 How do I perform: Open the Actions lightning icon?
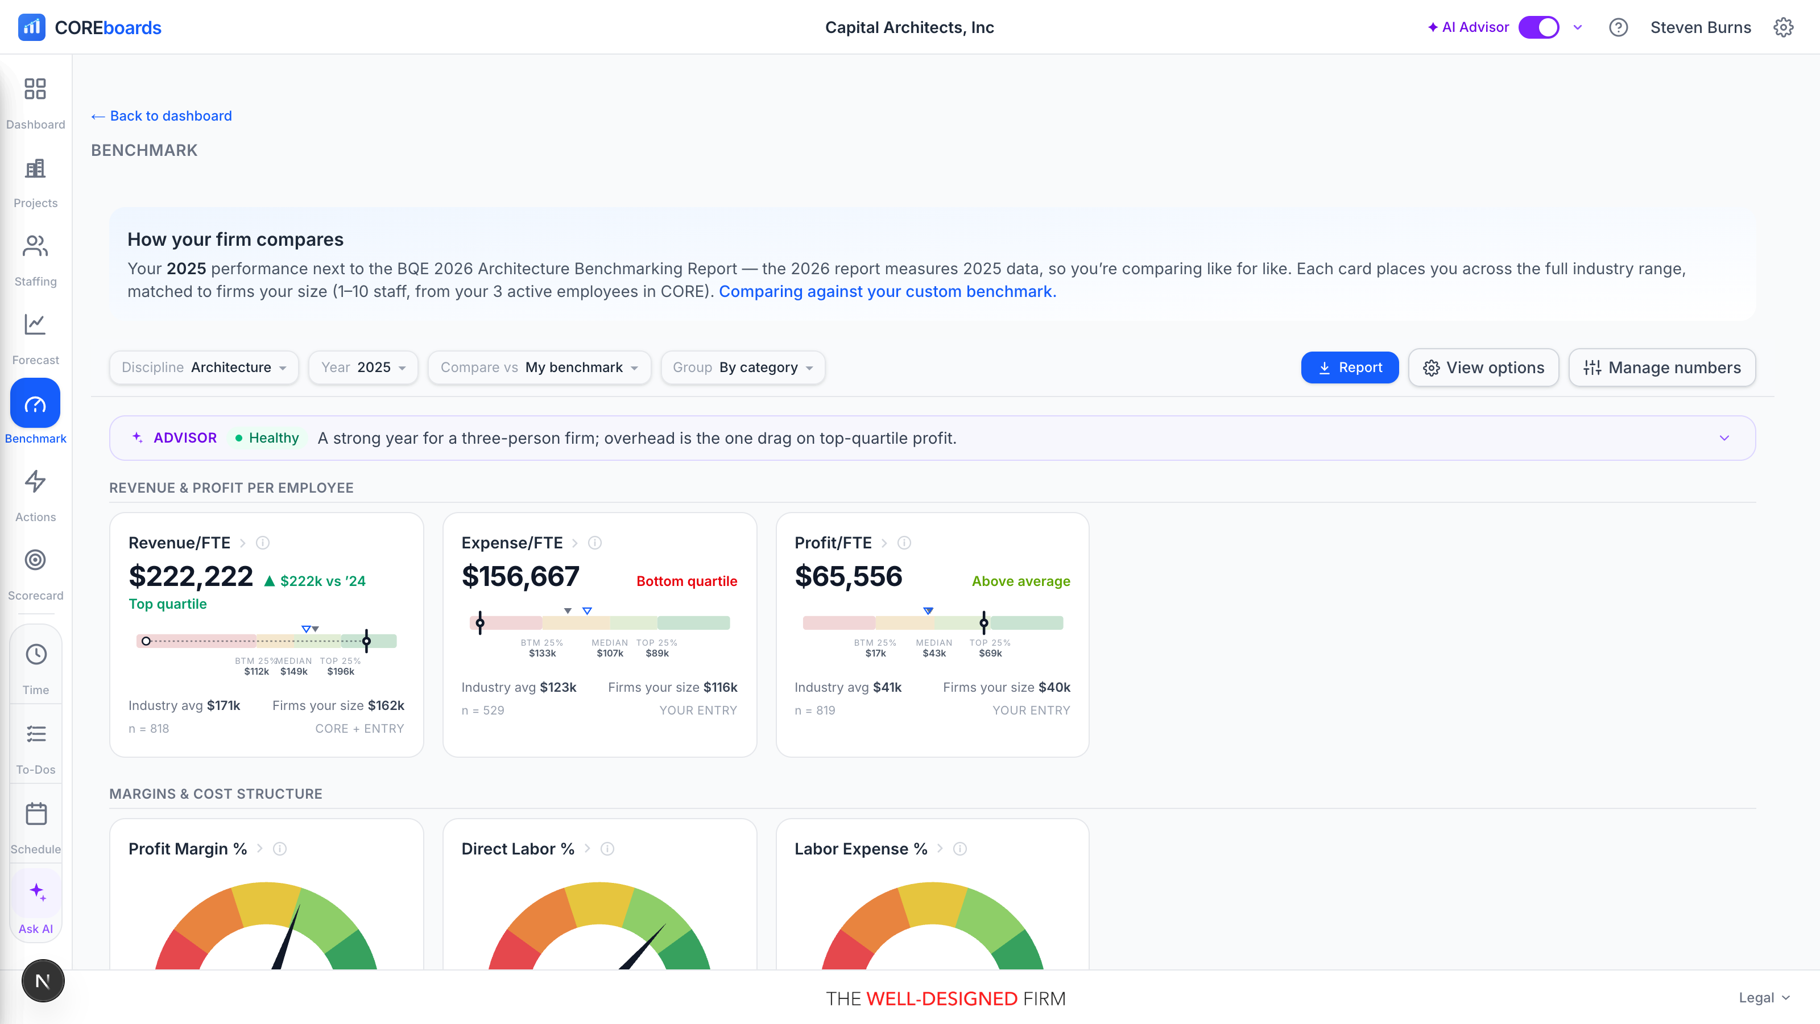click(x=35, y=481)
